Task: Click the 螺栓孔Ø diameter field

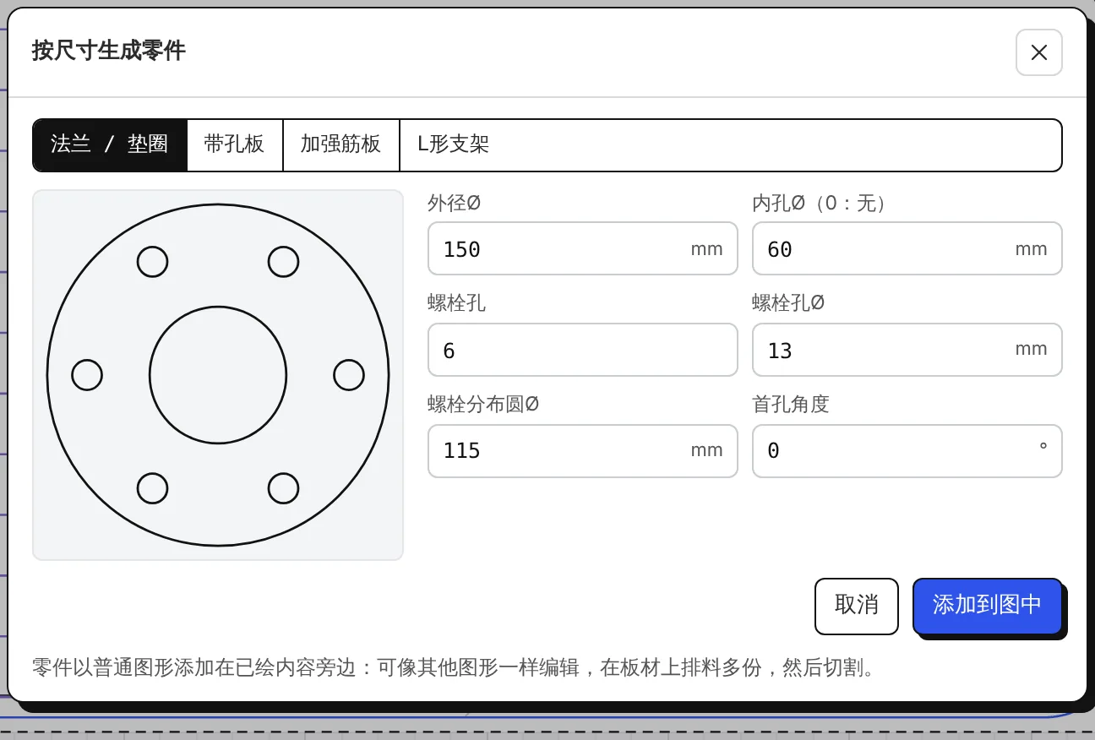Action: [907, 350]
